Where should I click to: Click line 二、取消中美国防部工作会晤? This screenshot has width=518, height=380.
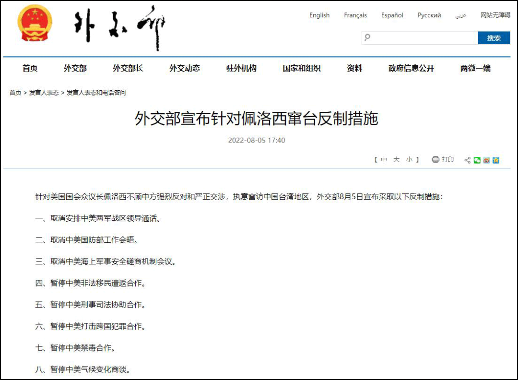click(x=86, y=240)
